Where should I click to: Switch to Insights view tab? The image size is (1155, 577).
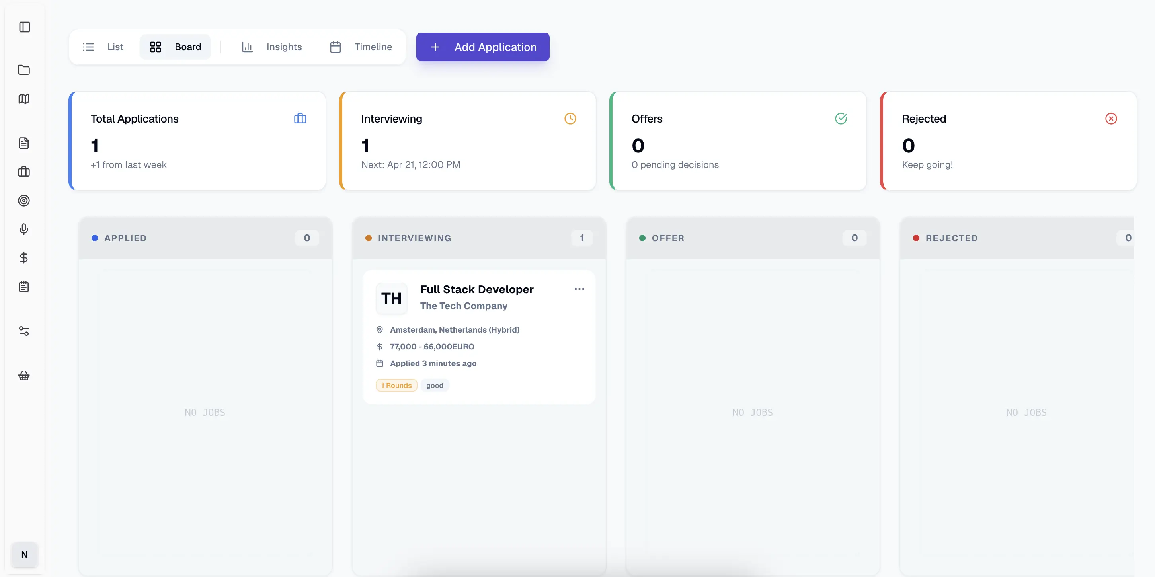point(272,47)
